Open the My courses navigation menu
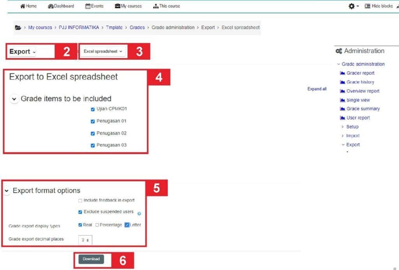Image resolution: width=399 pixels, height=270 pixels. (x=128, y=6)
